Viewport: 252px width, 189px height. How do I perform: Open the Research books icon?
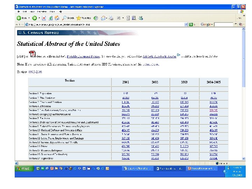134,18
